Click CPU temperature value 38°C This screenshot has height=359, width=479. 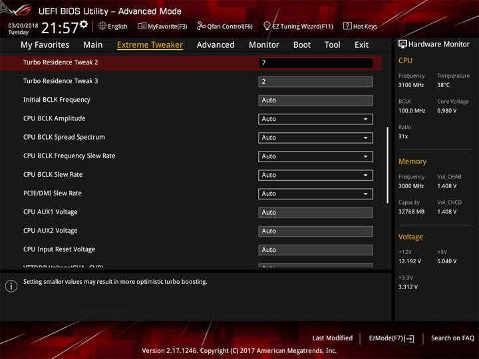pos(443,85)
